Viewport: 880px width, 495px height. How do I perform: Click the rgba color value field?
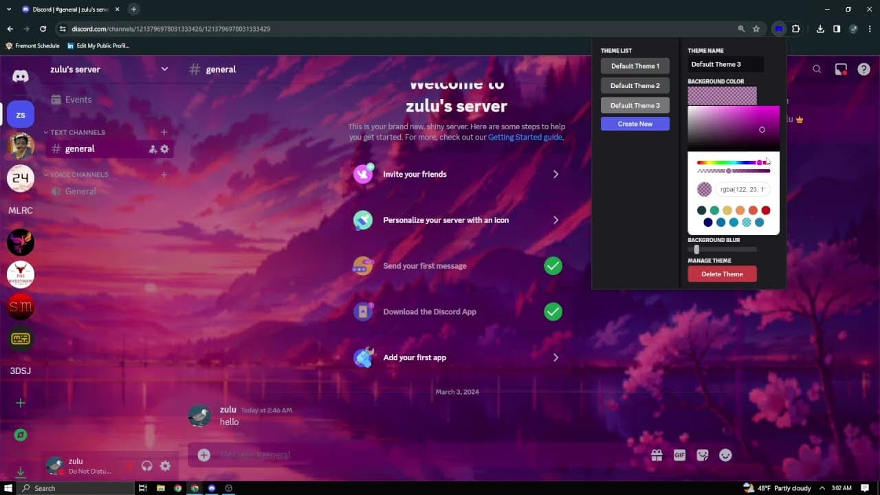[742, 190]
